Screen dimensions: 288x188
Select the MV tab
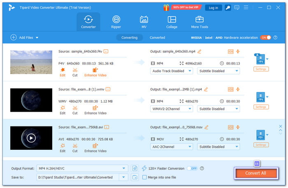[144, 22]
